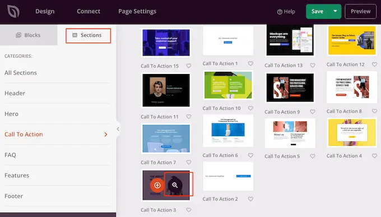Select Call To Action 1 thumbnail
Screen dimensions: 381x217
pyautogui.click(x=228, y=40)
